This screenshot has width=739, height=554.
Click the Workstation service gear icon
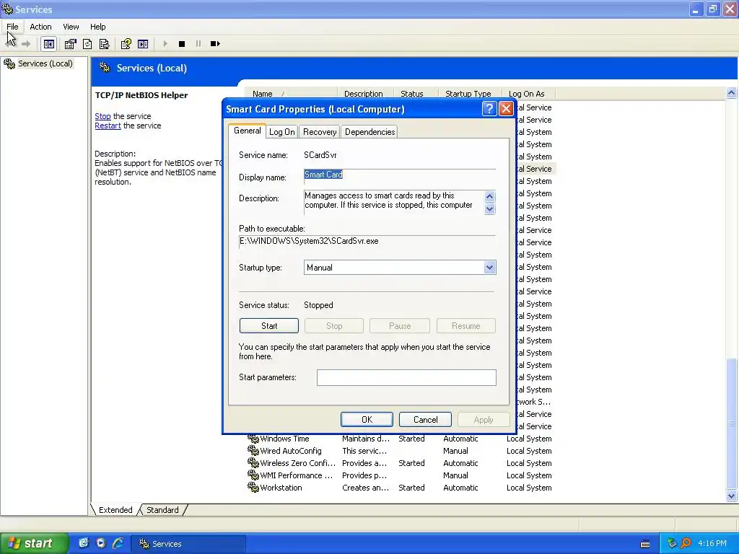click(x=253, y=488)
